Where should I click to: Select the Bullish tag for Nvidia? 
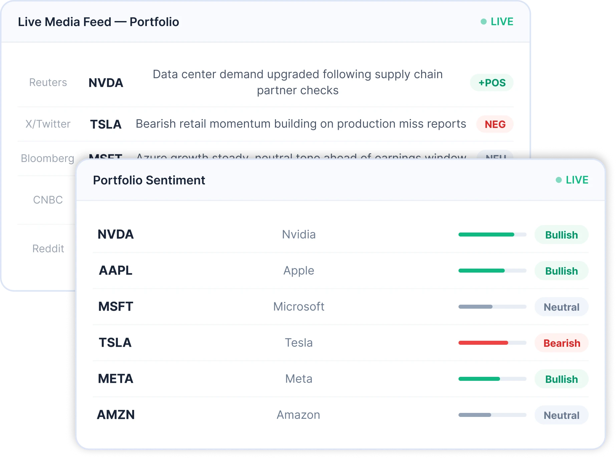click(561, 235)
